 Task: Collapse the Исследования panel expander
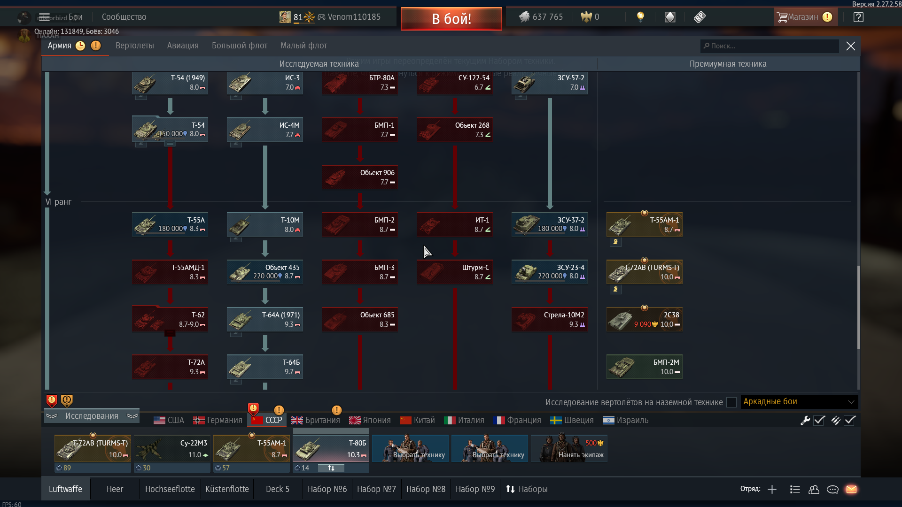(x=92, y=416)
